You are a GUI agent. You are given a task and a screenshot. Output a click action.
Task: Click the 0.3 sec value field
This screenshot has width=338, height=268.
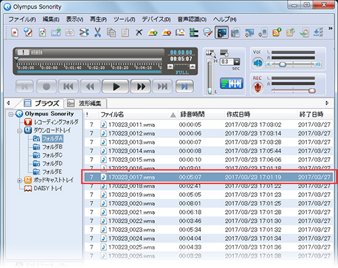(x=226, y=62)
